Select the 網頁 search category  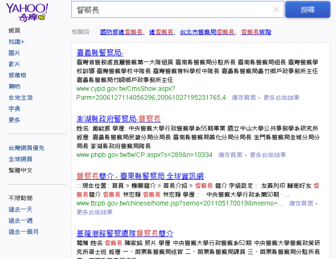coord(14,30)
